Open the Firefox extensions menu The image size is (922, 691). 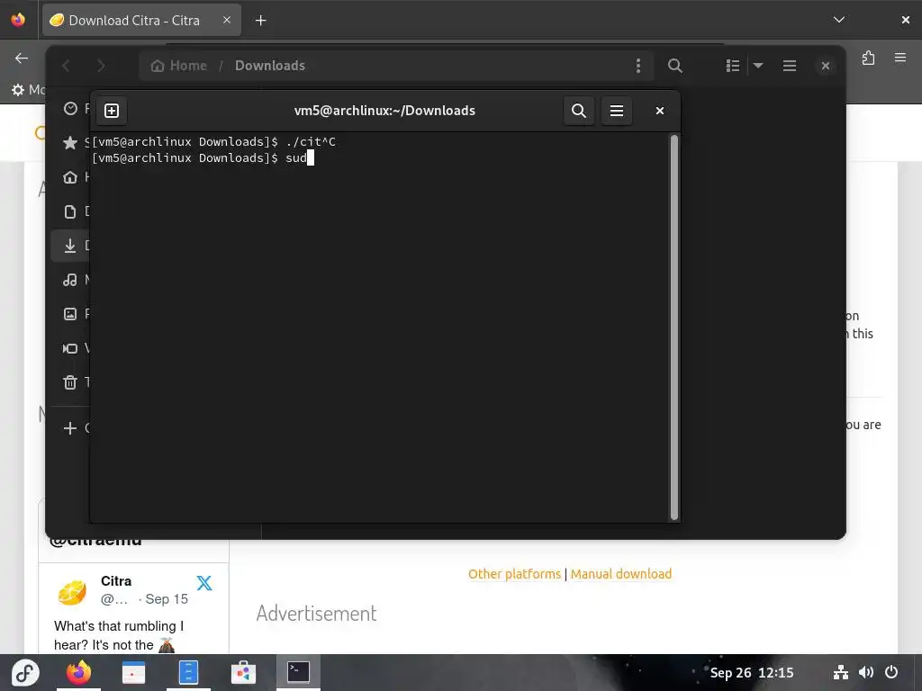coord(869,58)
